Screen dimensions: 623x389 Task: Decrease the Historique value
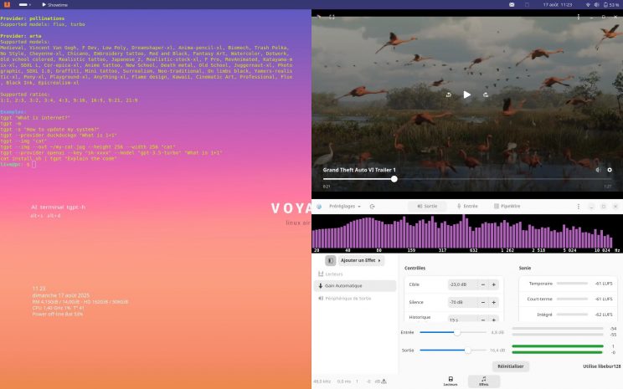(483, 319)
